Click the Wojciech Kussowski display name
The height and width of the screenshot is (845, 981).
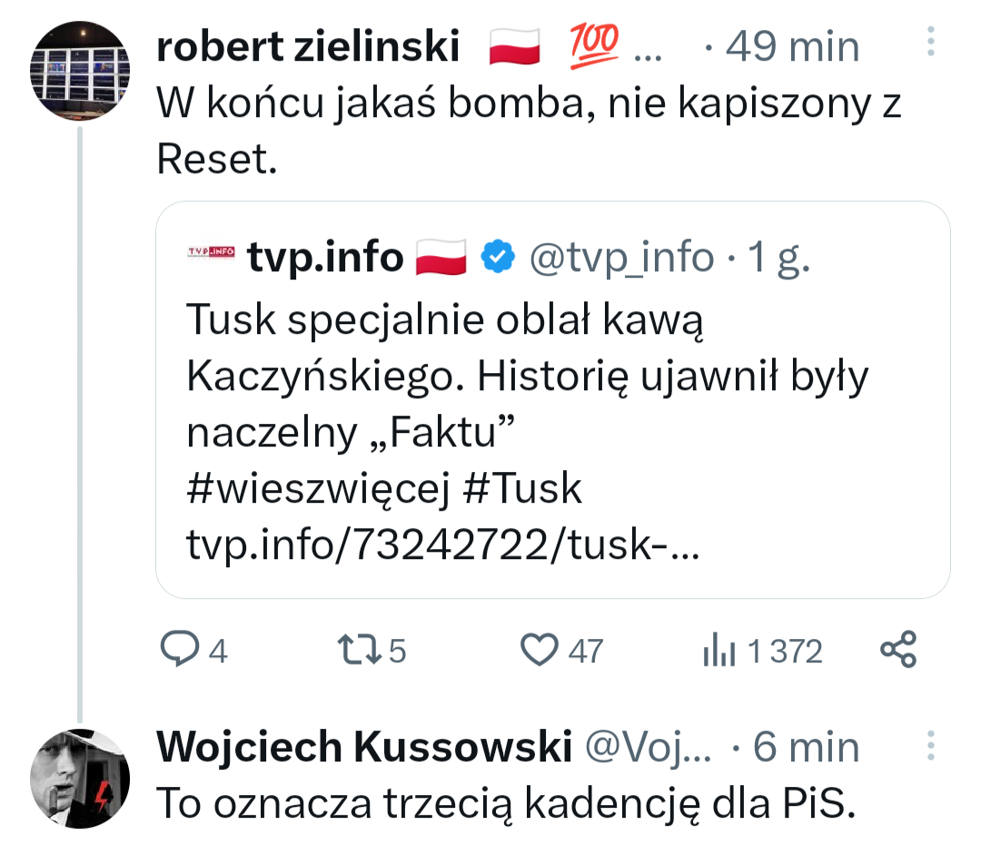364,747
